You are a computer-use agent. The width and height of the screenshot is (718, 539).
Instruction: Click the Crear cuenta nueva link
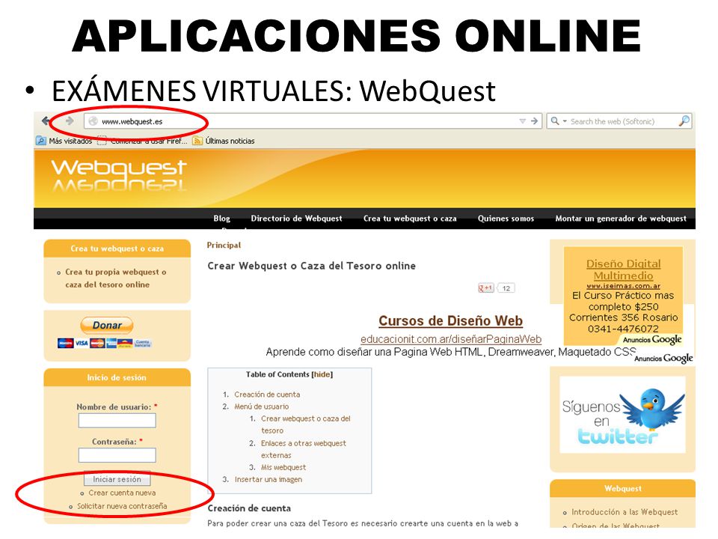[122, 493]
